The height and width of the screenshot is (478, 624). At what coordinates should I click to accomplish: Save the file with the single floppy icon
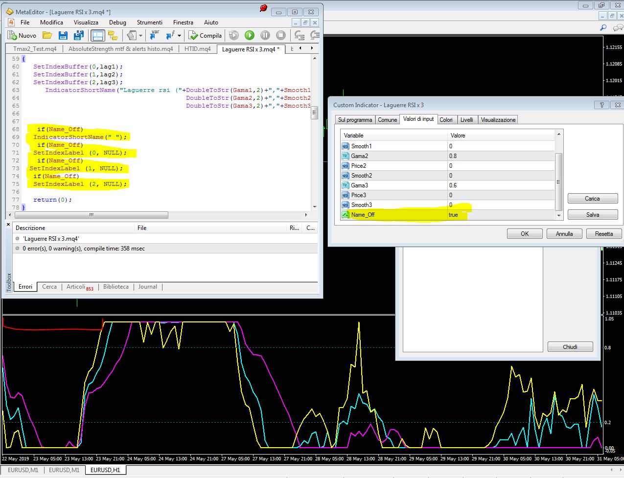pos(63,35)
